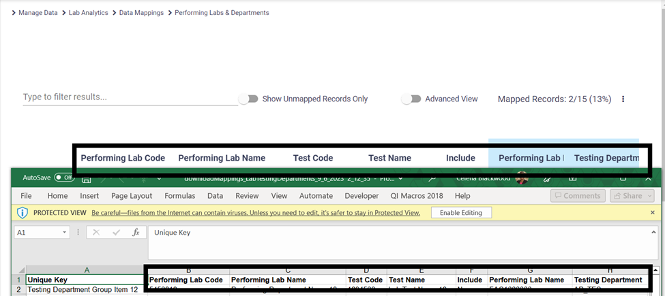665x296 pixels.
Task: Open the File menu in Excel
Action: (x=26, y=196)
